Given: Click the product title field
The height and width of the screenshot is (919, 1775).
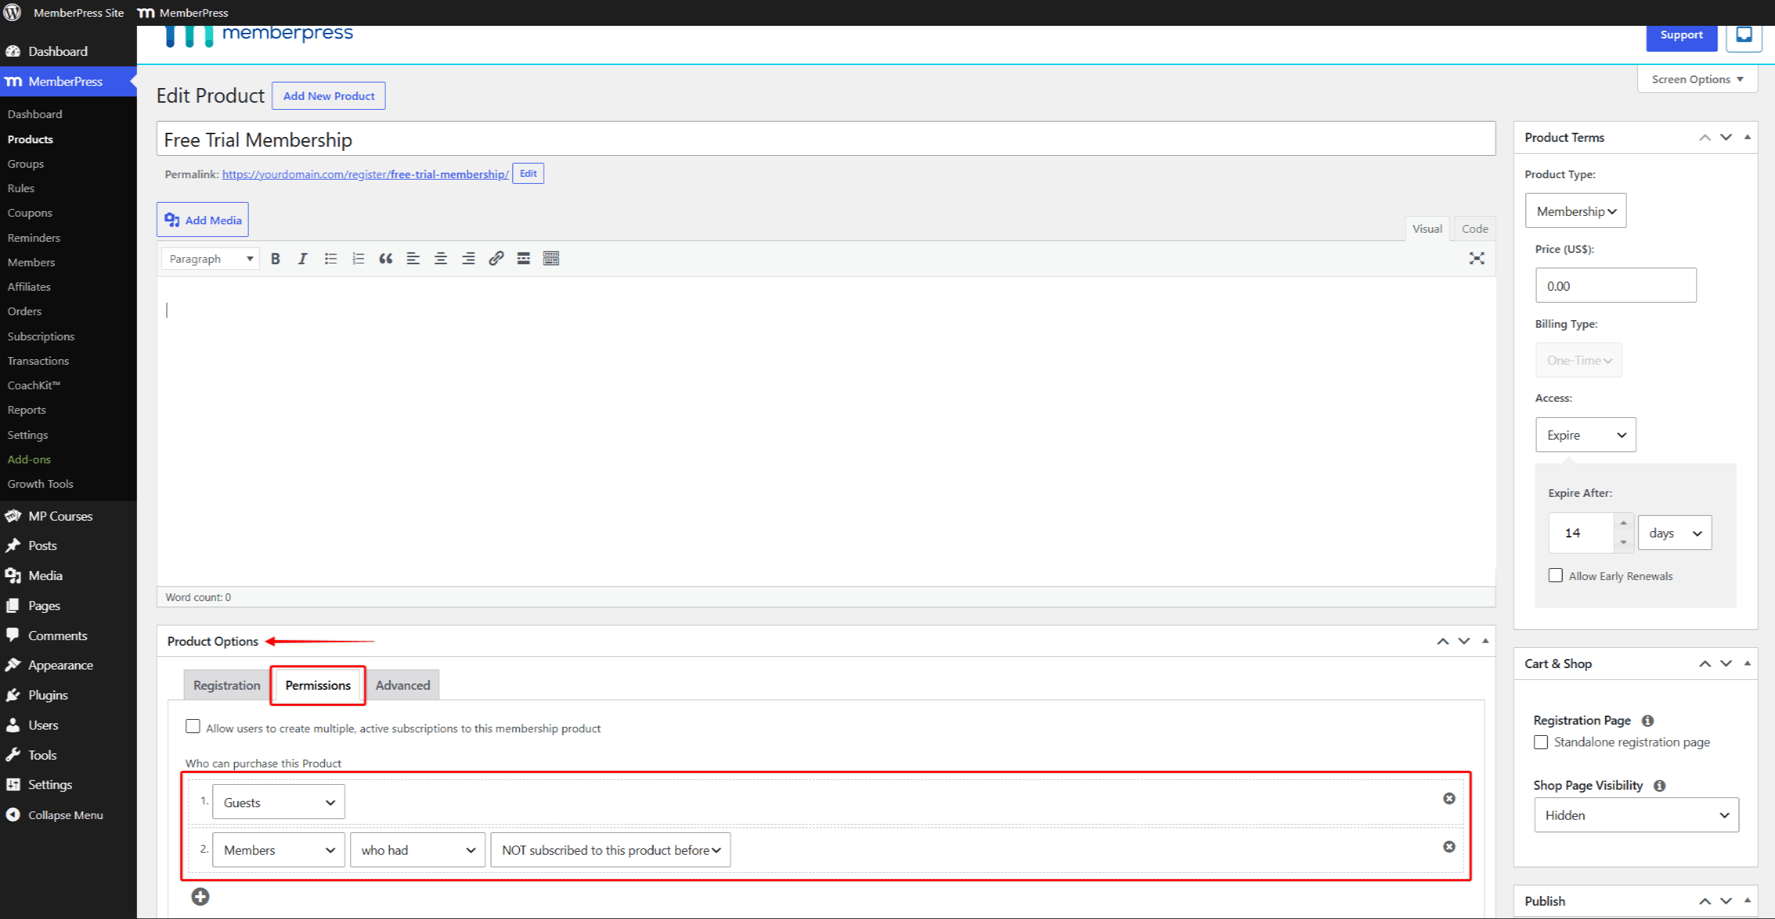Looking at the screenshot, I should pyautogui.click(x=826, y=139).
